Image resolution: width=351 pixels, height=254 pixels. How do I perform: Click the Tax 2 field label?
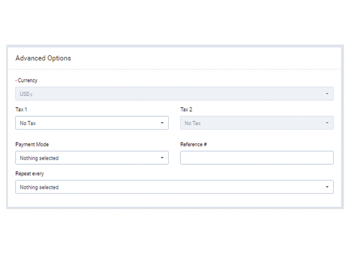[186, 110]
